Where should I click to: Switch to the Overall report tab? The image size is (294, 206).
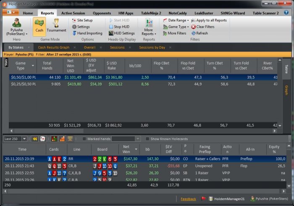[89, 48]
